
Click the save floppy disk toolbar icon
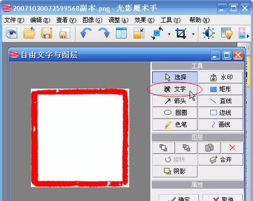pos(47,33)
